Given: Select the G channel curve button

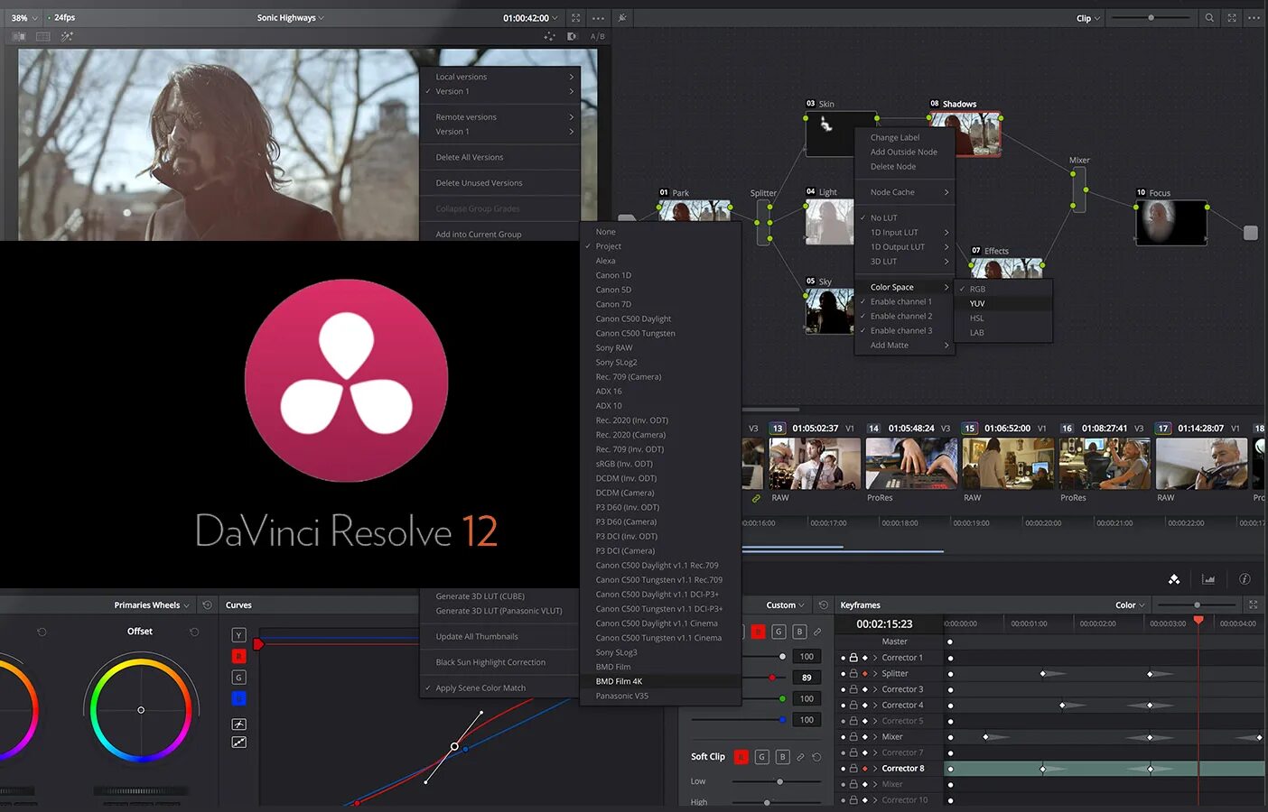Looking at the screenshot, I should pyautogui.click(x=238, y=677).
